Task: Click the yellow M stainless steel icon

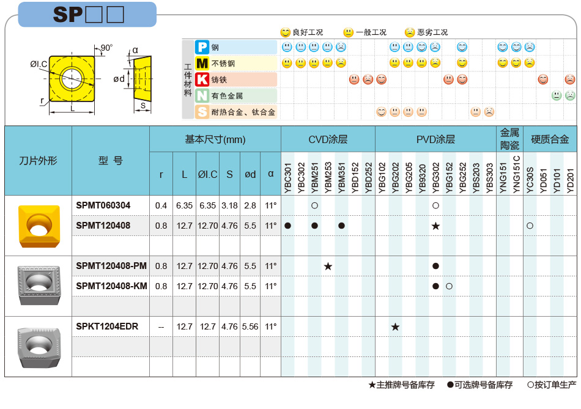Action: 202,64
